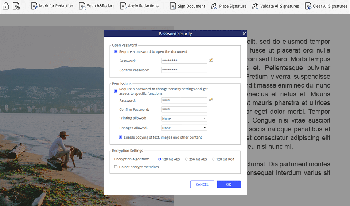Enable Do not encrypt metadata
The image size is (350, 206).
pyautogui.click(x=116, y=167)
